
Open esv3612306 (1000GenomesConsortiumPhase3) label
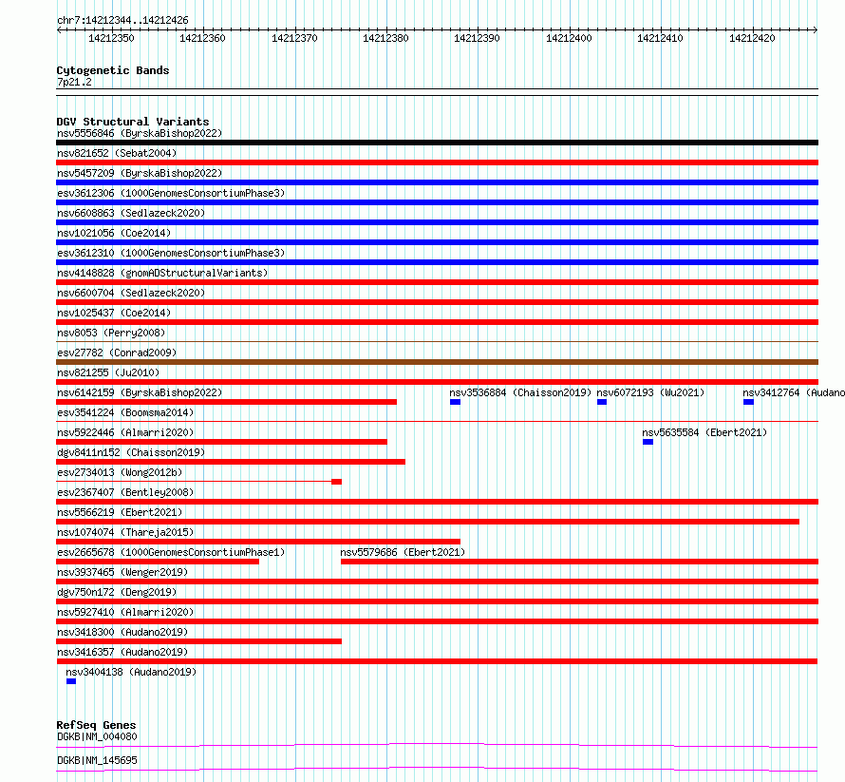click(x=171, y=193)
